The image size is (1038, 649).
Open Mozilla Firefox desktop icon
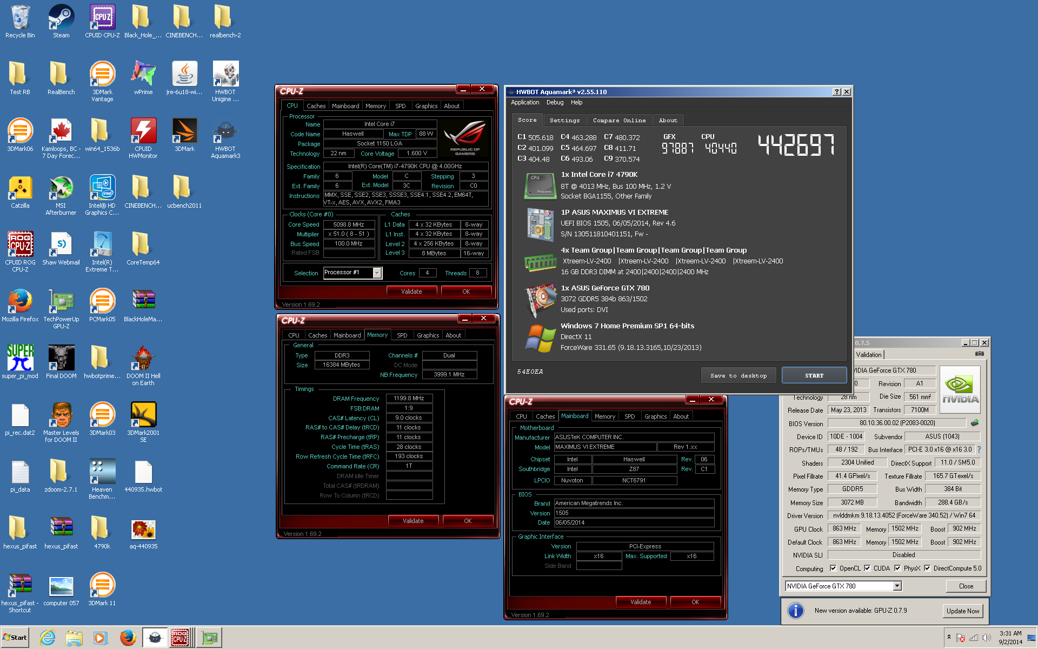(x=20, y=306)
